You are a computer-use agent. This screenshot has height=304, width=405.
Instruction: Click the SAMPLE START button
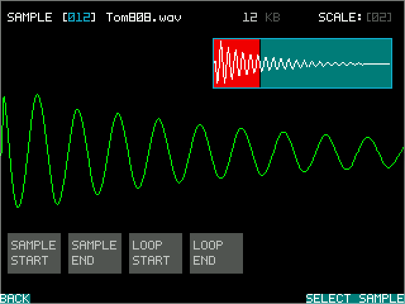click(34, 253)
